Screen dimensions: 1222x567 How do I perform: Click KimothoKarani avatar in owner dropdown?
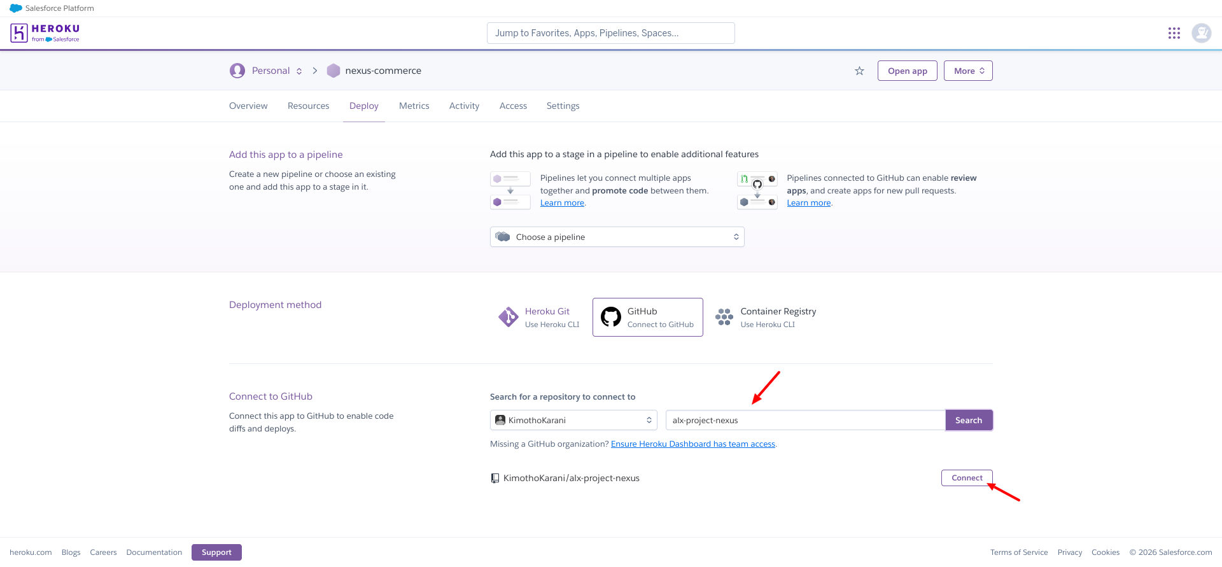click(500, 420)
